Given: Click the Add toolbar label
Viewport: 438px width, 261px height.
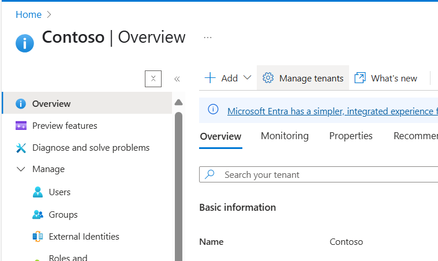Looking at the screenshot, I should click(x=229, y=79).
